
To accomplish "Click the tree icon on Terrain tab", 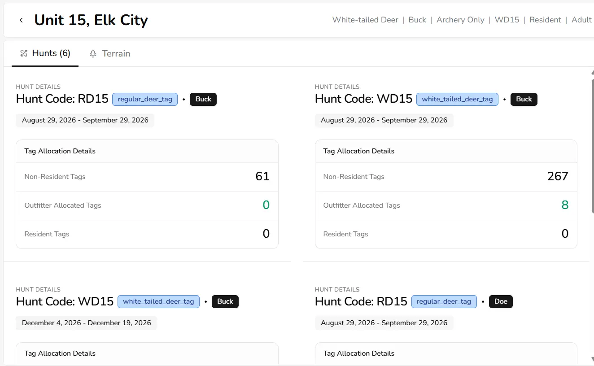I will point(93,53).
